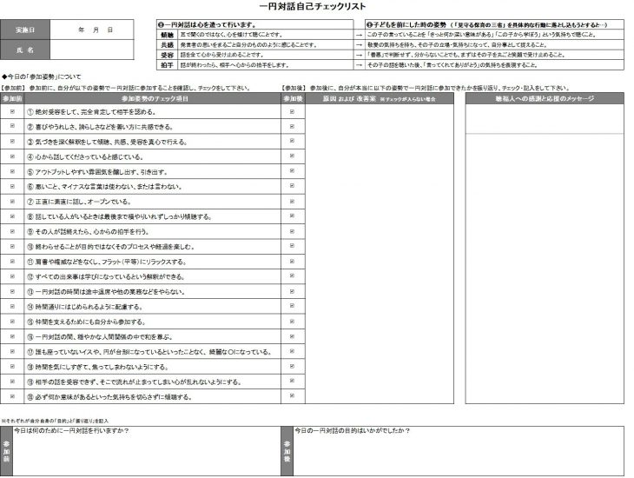634x478 pixels.
Task: Tick 参加前 box for item ⑰ 誰も座っていないイス
Action: 12,351
